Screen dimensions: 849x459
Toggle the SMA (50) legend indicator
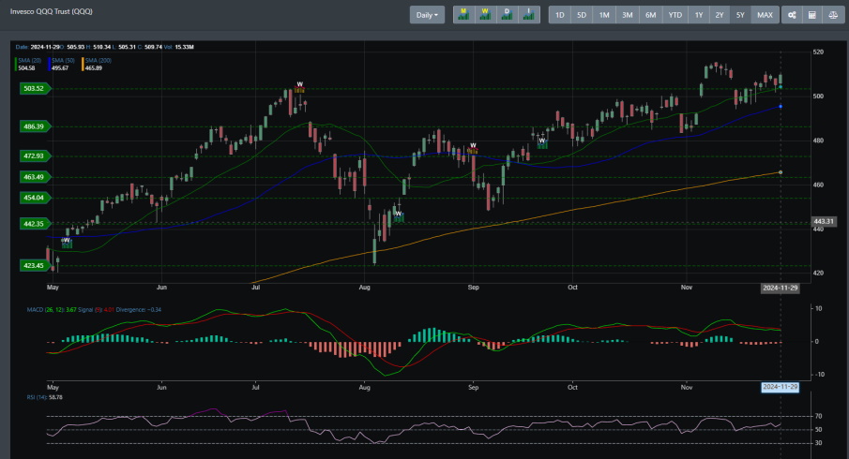click(x=61, y=61)
